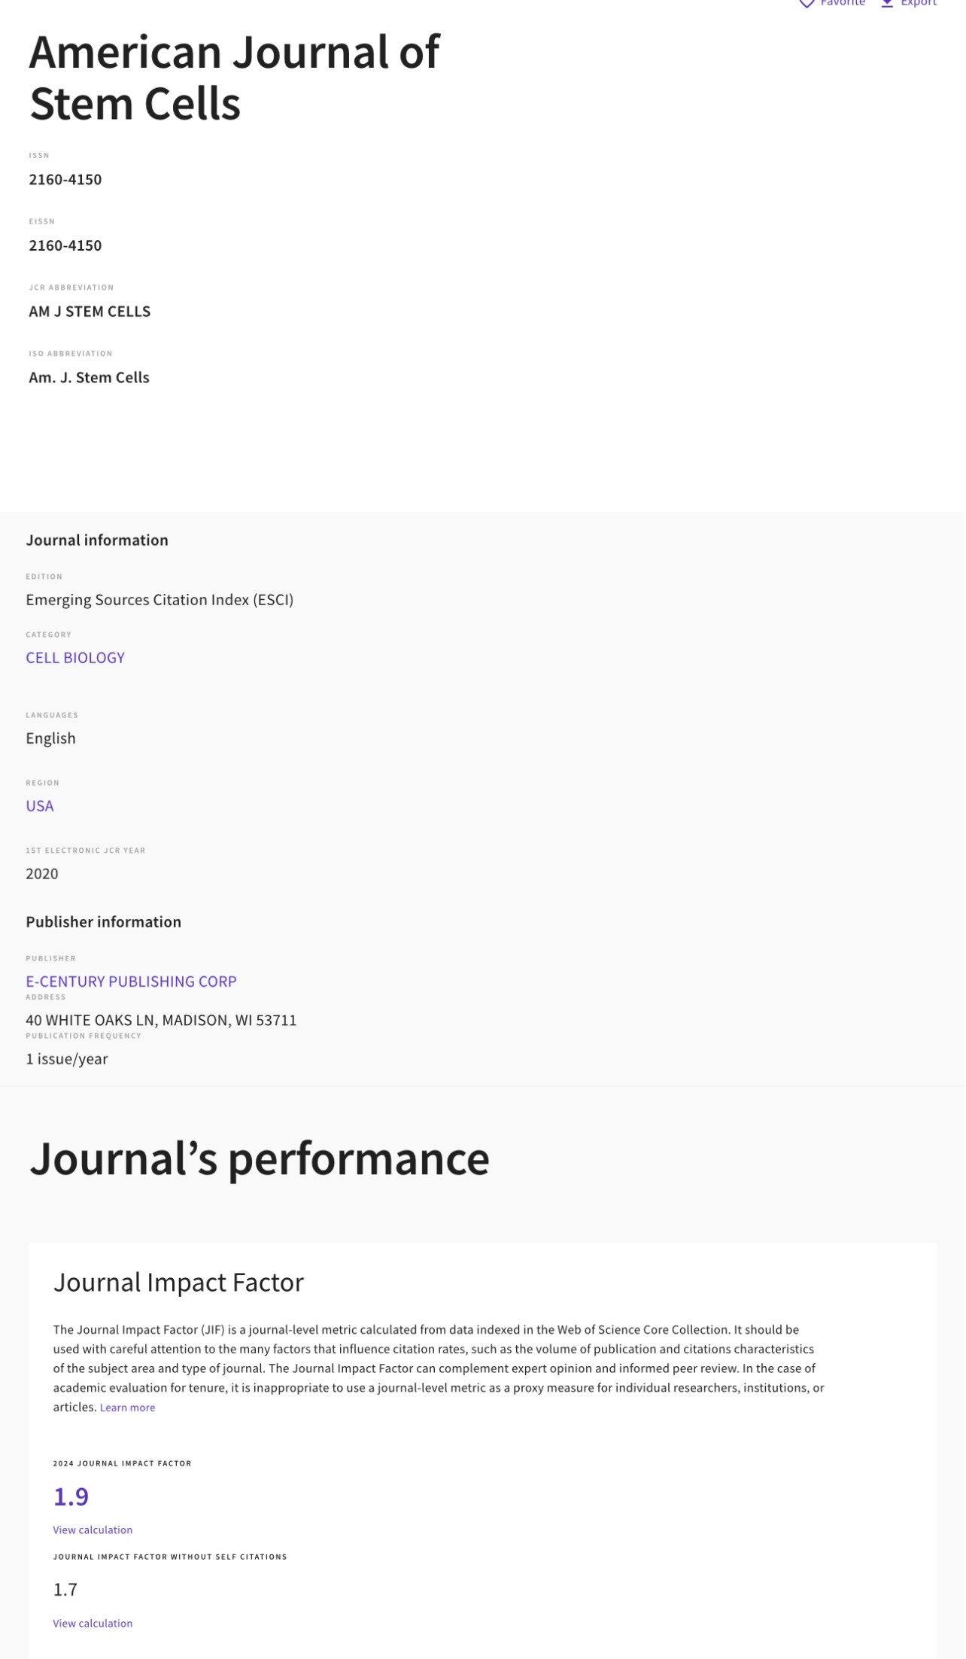Click the heart Favorite icon
The width and height of the screenshot is (966, 1659).
807,3
